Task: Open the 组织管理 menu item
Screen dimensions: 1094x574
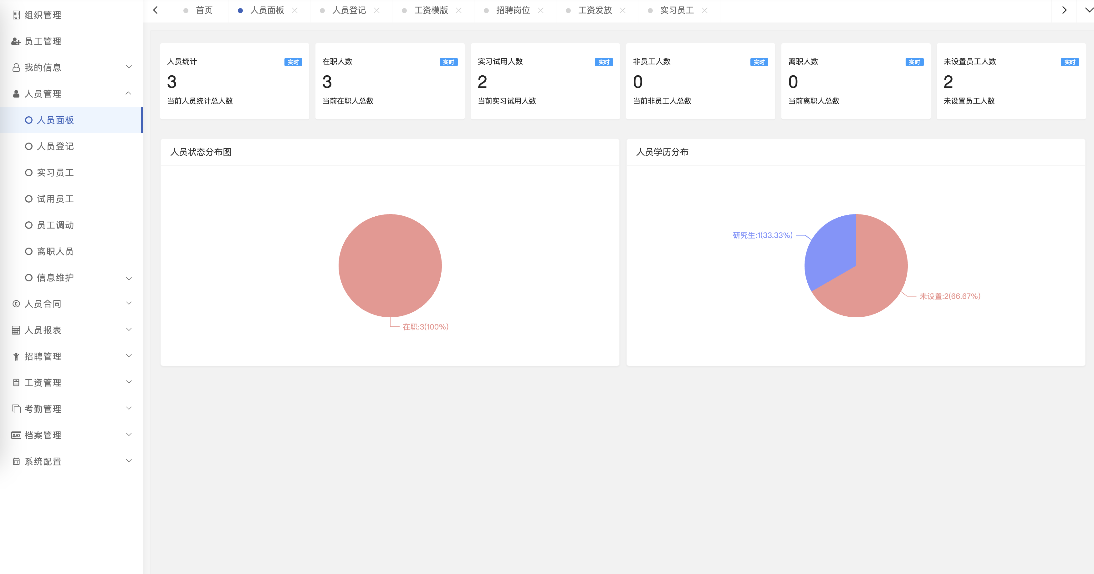Action: click(x=71, y=15)
